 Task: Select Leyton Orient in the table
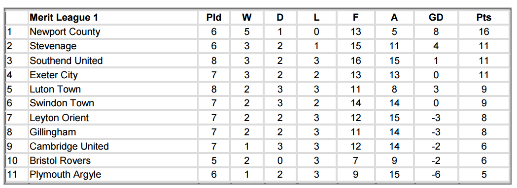coord(59,118)
